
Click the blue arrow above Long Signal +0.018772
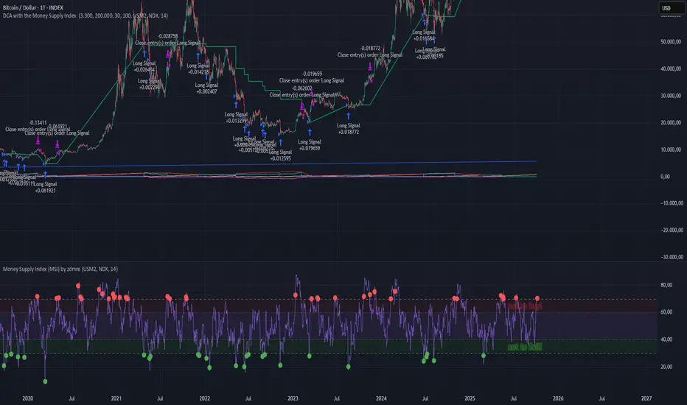[349, 116]
